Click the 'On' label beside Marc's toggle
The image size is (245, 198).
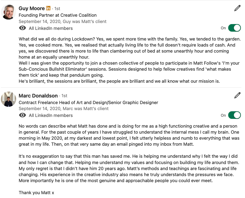tap(223, 115)
